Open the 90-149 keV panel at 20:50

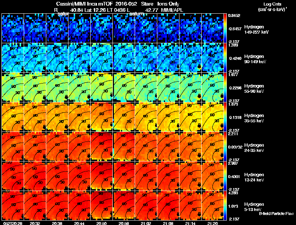coord(101,58)
